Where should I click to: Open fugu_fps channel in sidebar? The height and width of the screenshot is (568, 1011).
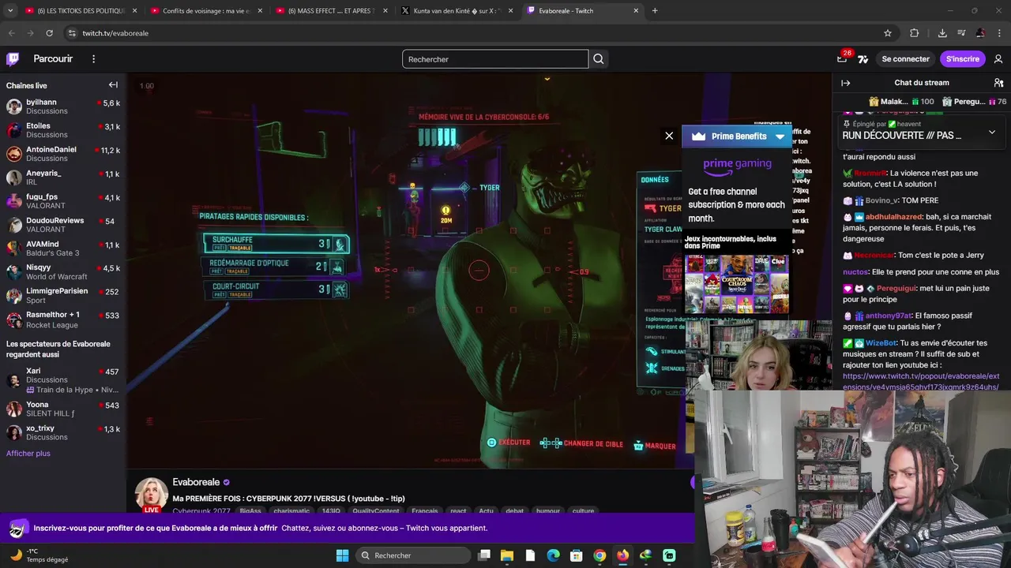63,201
